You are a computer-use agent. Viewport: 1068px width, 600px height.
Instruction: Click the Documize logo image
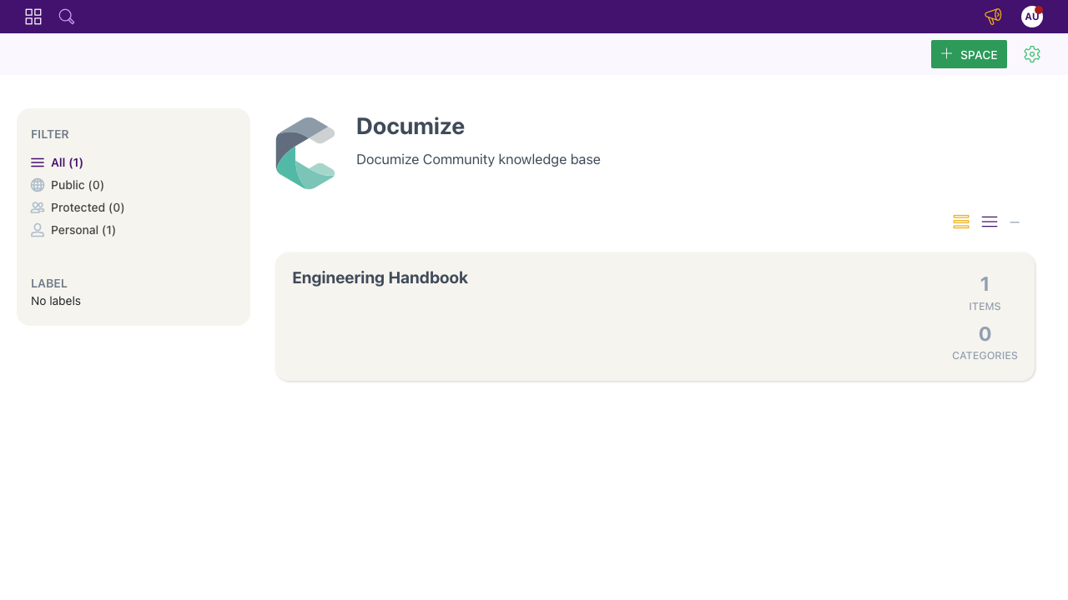(305, 153)
